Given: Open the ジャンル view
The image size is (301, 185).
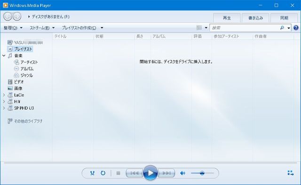Looking at the screenshot, I should (26, 75).
